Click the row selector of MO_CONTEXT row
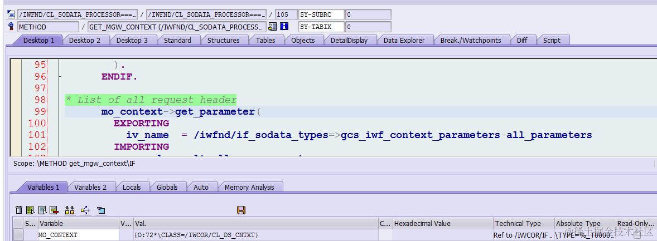Viewport: 657px width, 241px height. click(18, 235)
